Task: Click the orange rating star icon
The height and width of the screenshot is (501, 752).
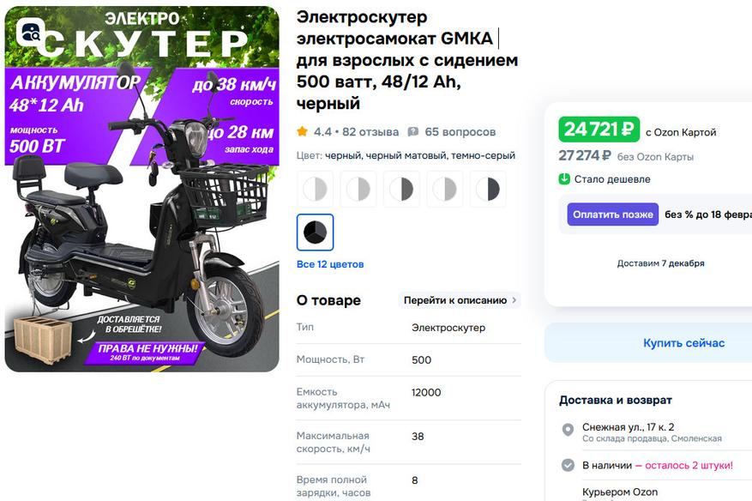Action: point(302,132)
